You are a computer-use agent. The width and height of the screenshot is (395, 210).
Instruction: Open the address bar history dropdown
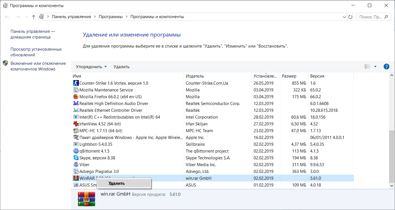click(344, 17)
